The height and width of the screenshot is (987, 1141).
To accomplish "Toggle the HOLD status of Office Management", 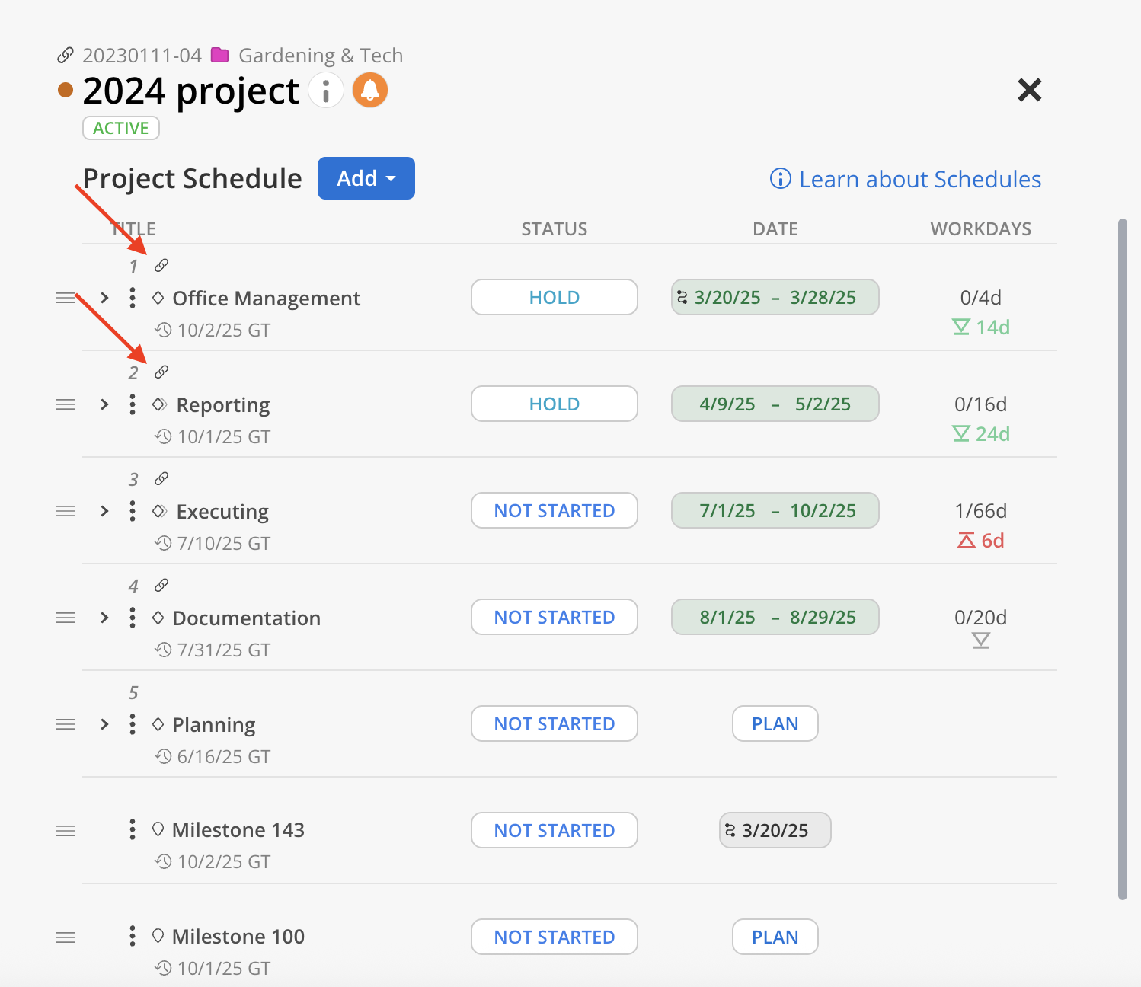I will tap(554, 297).
